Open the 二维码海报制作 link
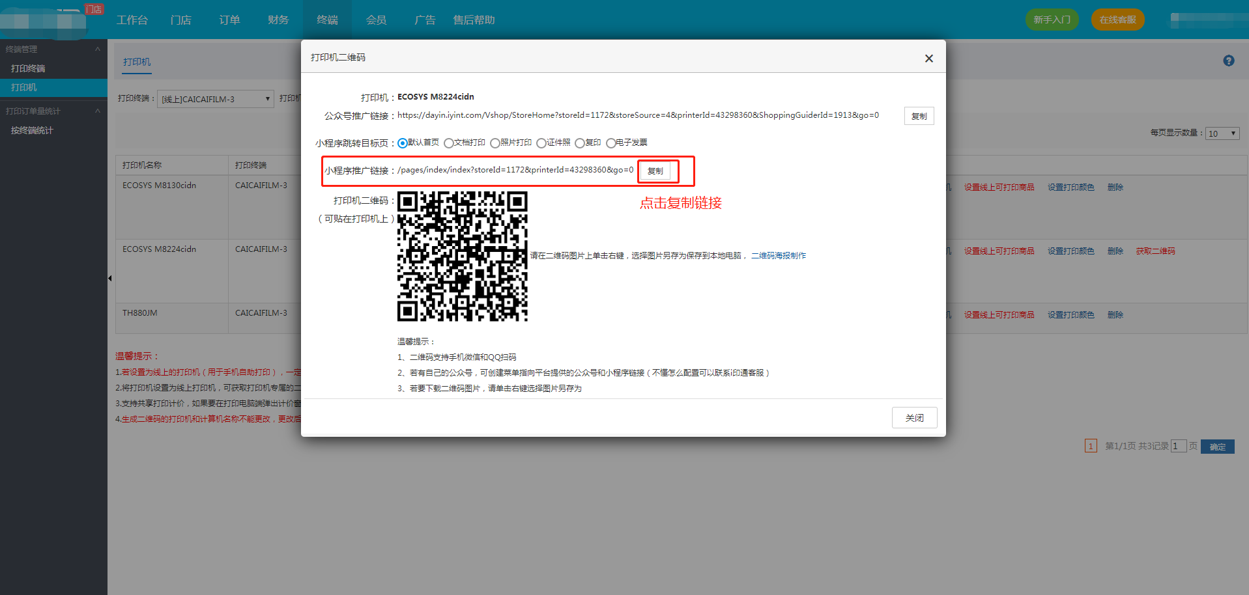Viewport: 1249px width, 595px height. pyautogui.click(x=778, y=256)
